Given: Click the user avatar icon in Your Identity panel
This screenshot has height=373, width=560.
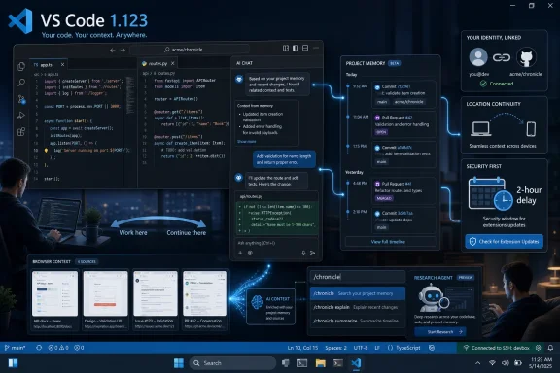Looking at the screenshot, I should pyautogui.click(x=478, y=57).
